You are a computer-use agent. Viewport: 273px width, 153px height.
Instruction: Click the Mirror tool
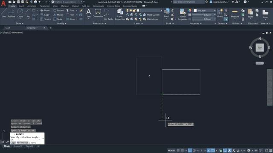click(58, 15)
